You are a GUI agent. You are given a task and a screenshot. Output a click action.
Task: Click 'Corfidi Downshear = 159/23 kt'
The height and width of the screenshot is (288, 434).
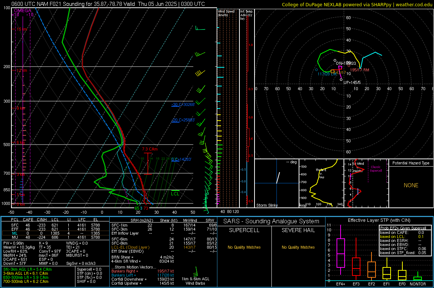[143, 279]
